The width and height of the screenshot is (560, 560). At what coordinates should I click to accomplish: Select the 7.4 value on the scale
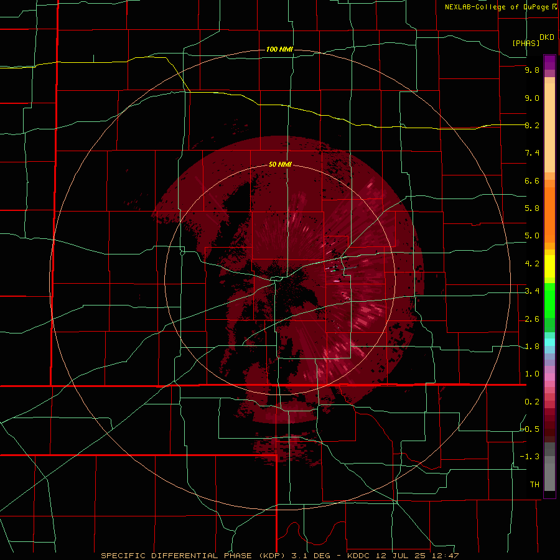point(532,153)
